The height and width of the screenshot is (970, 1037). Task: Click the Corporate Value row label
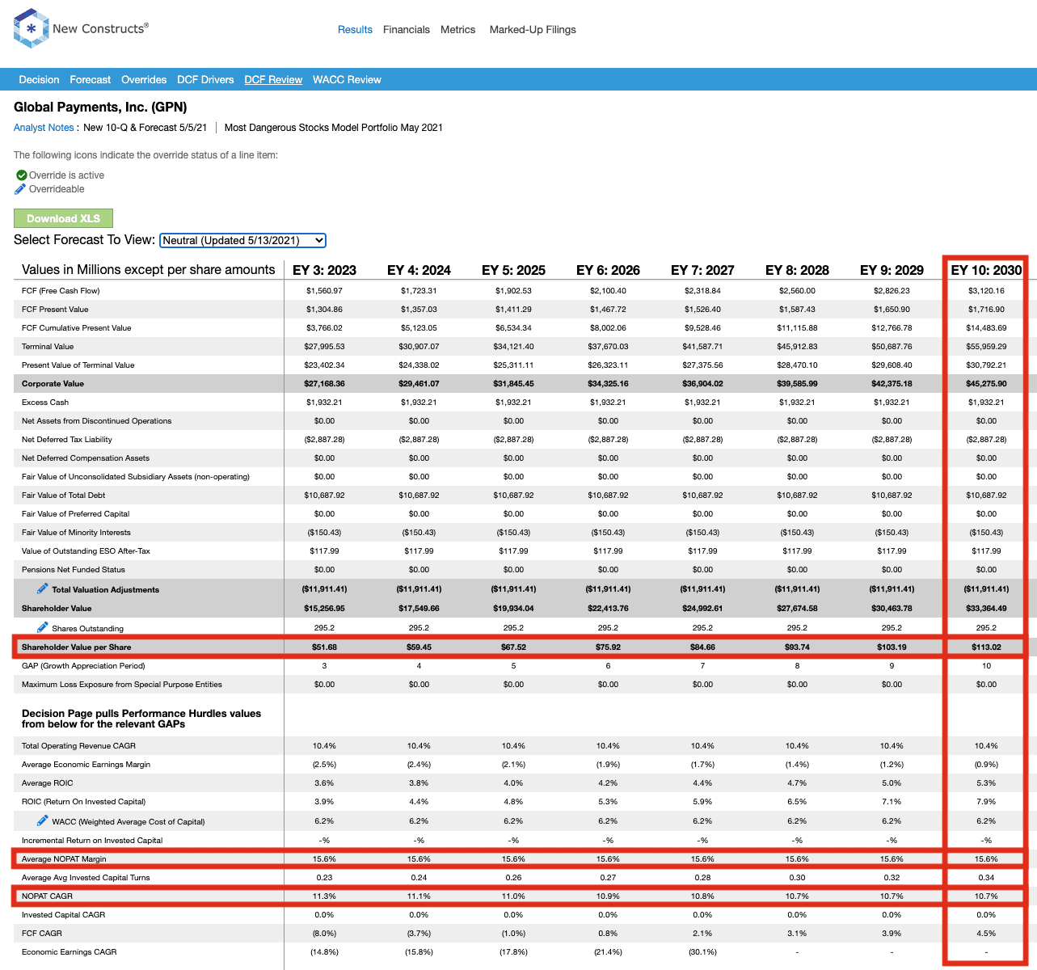[x=53, y=384]
